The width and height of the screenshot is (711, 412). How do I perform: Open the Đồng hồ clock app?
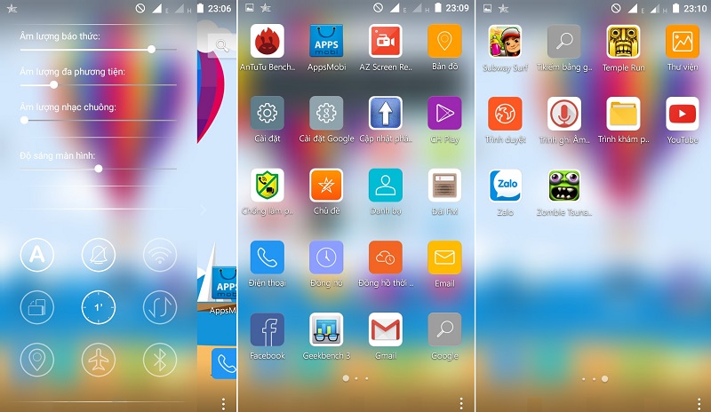pos(326,257)
